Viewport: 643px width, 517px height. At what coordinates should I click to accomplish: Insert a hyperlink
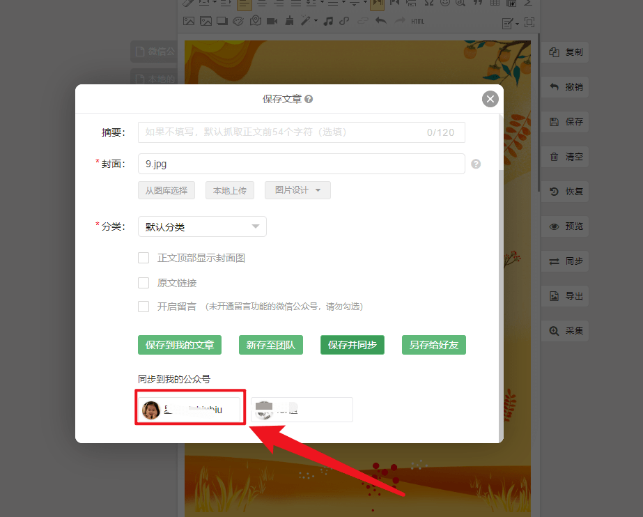[344, 21]
